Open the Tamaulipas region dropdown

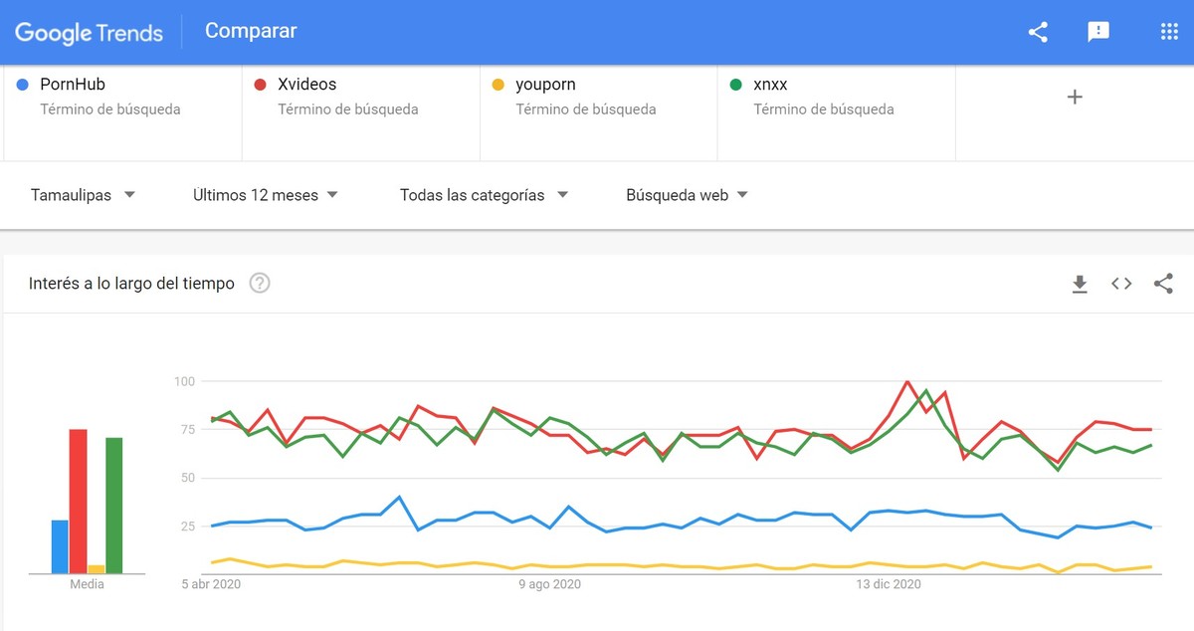(83, 195)
